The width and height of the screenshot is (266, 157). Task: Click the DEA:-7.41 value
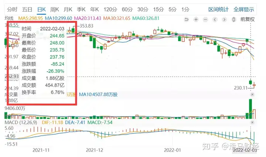click(x=75, y=122)
